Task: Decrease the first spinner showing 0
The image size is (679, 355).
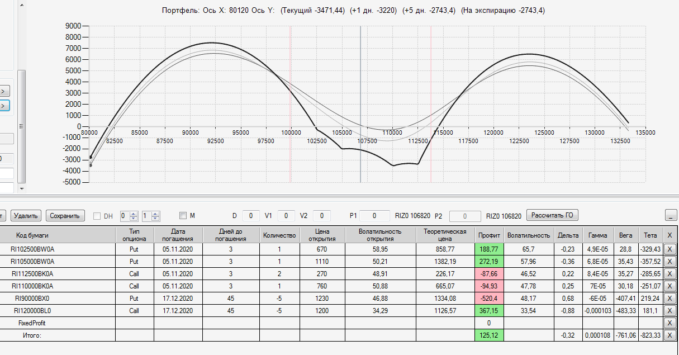Action: [x=134, y=219]
